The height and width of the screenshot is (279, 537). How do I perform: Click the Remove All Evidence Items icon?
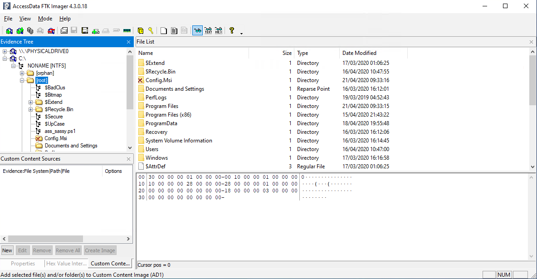click(x=51, y=31)
